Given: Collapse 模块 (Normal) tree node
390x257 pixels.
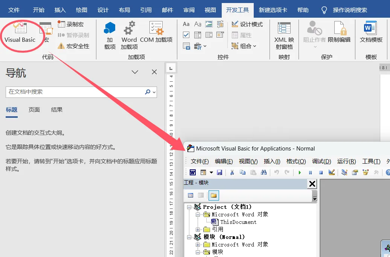Looking at the screenshot, I should click(x=189, y=237).
